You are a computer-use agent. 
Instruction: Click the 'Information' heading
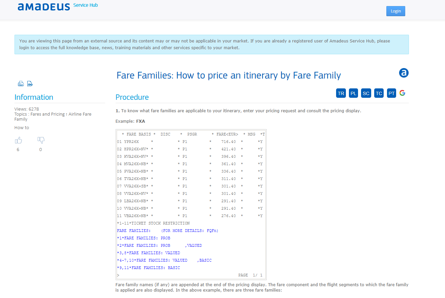tap(34, 97)
